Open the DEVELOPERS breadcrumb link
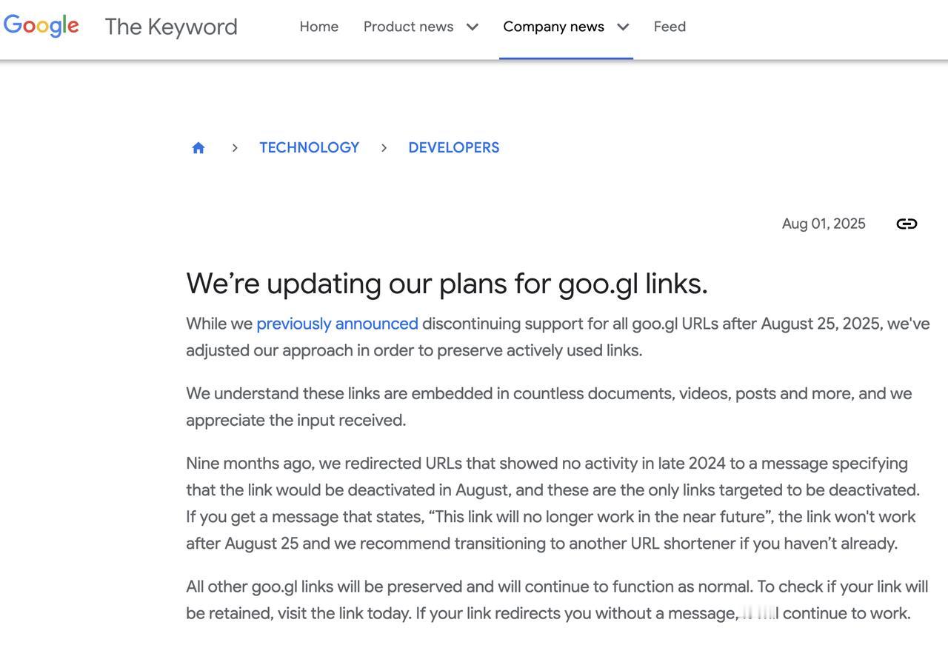 tap(454, 147)
